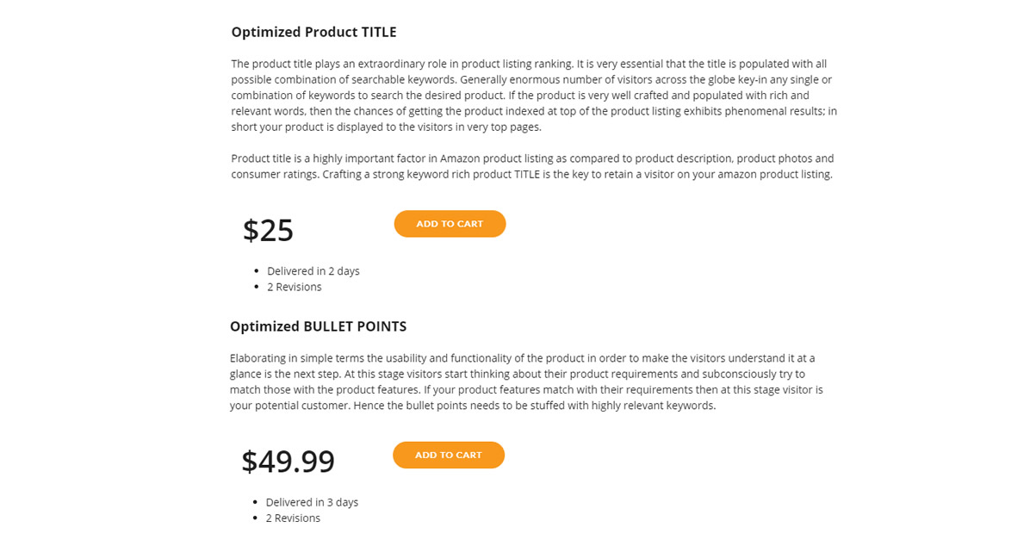Click the phrase 'very top pages' in first paragraph
Image resolution: width=1036 pixels, height=552 pixels.
[504, 127]
